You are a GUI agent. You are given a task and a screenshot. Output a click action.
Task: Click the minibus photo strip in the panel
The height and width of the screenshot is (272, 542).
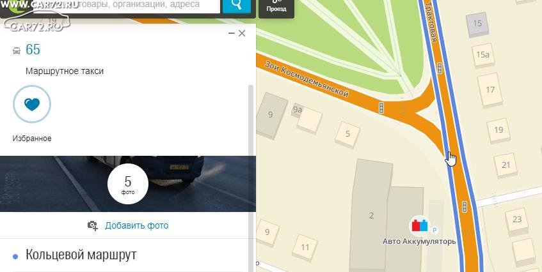tap(128, 184)
